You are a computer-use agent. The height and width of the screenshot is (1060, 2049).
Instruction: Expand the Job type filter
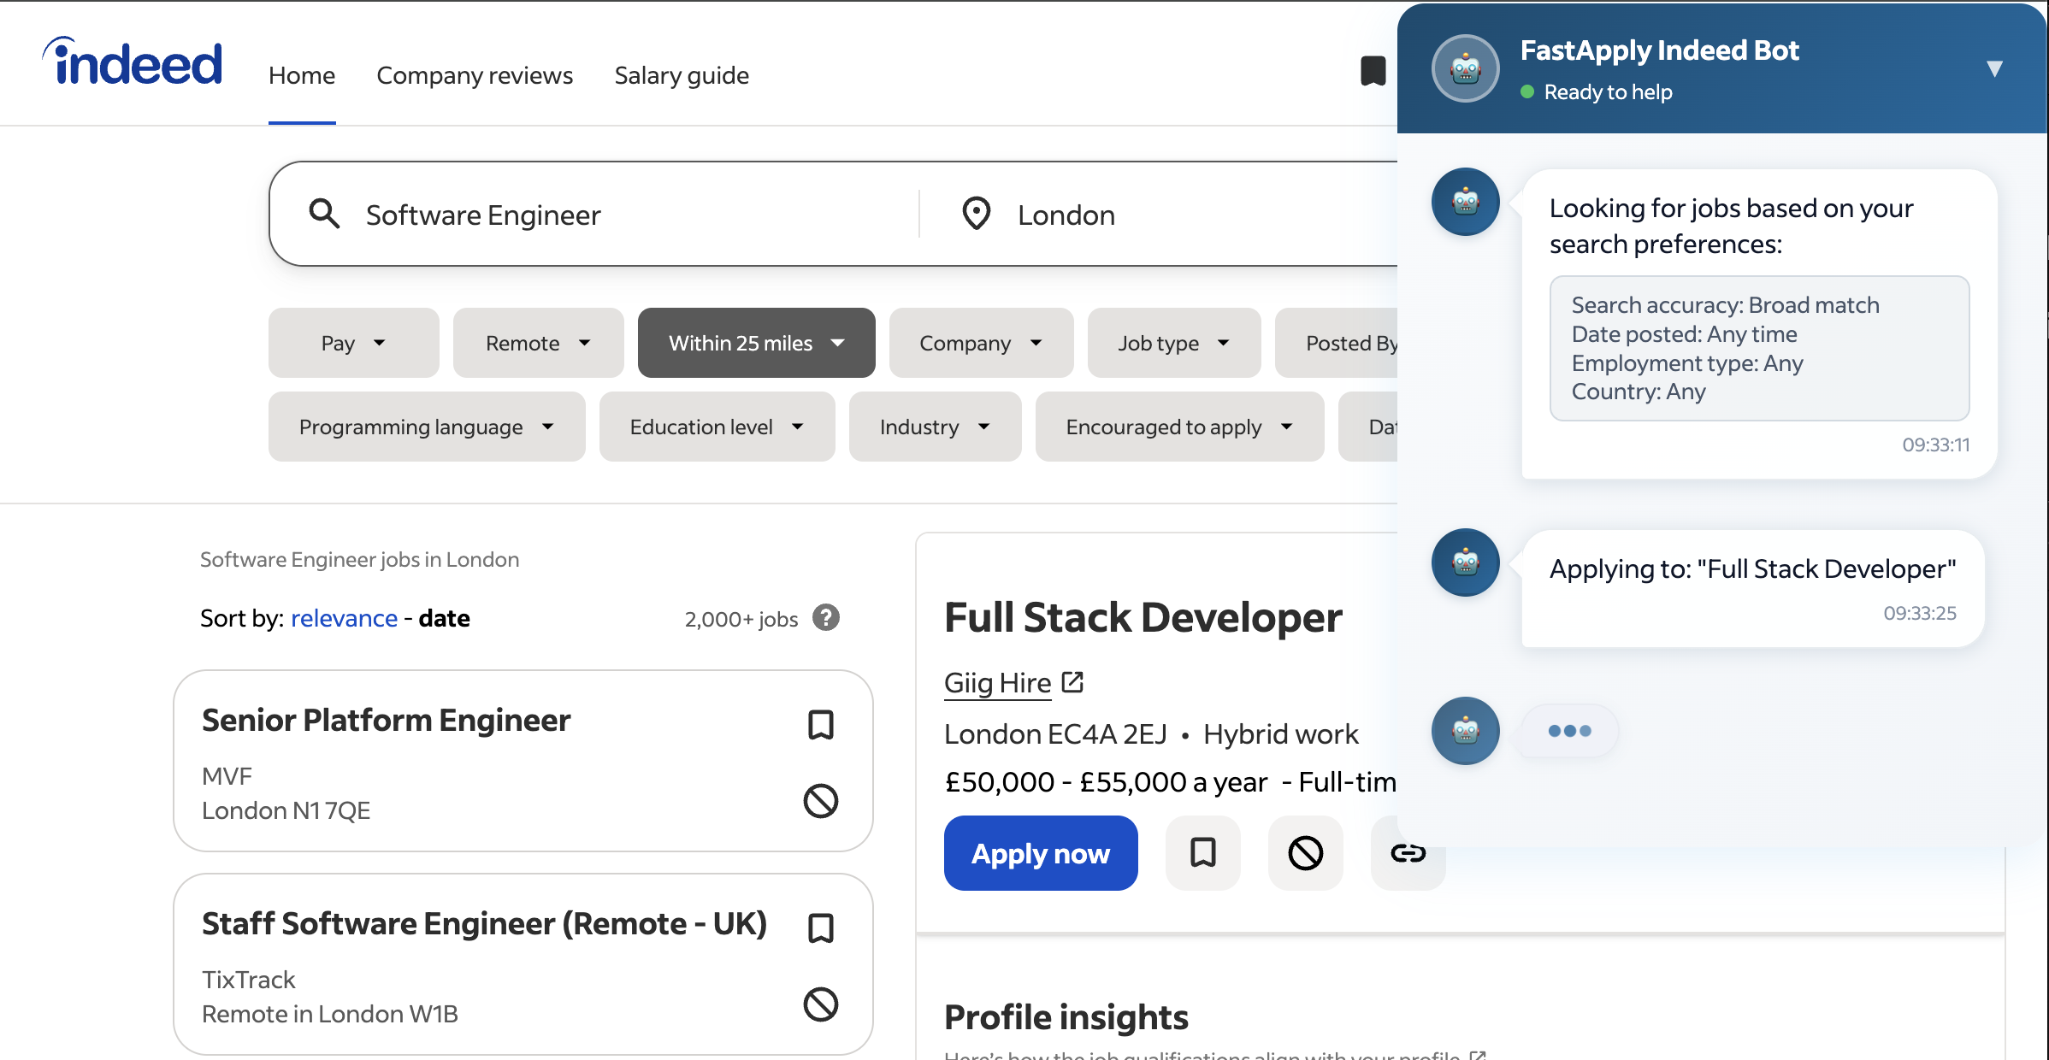click(1173, 343)
